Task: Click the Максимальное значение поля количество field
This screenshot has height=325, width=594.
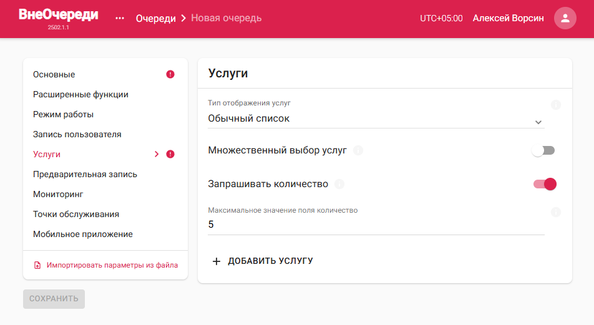Action: coord(376,225)
